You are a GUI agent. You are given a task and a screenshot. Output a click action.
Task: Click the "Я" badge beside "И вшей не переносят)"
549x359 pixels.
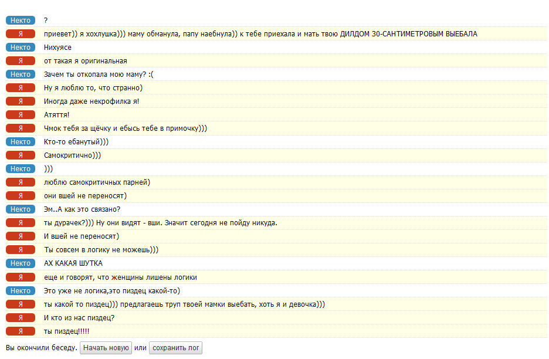(x=21, y=236)
